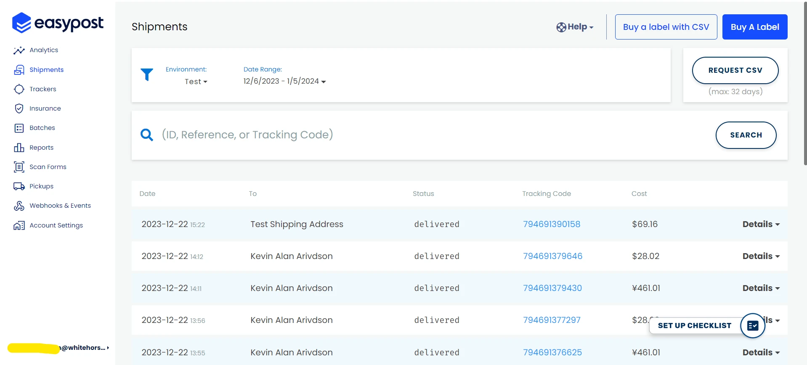This screenshot has height=365, width=807.
Task: Open Batches from sidebar
Action: [x=42, y=128]
